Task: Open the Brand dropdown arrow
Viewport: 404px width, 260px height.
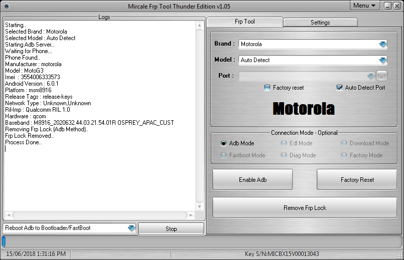Action: point(383,44)
